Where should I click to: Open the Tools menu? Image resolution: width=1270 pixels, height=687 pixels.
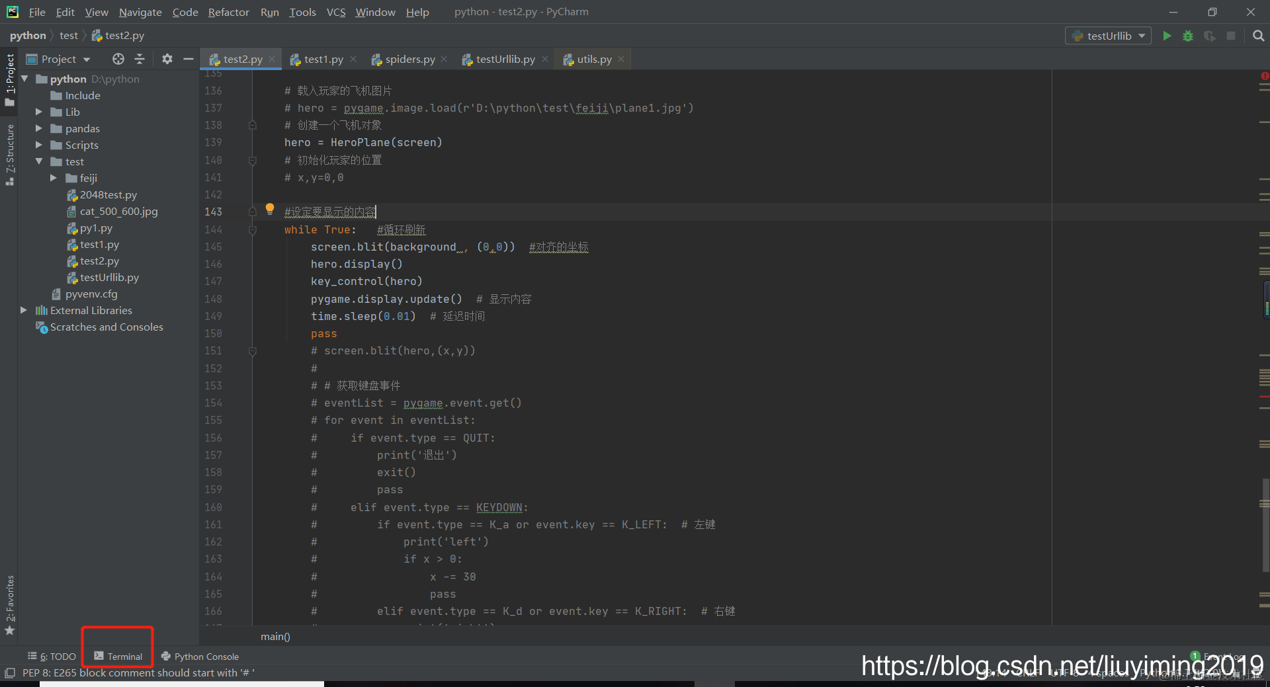coord(302,12)
